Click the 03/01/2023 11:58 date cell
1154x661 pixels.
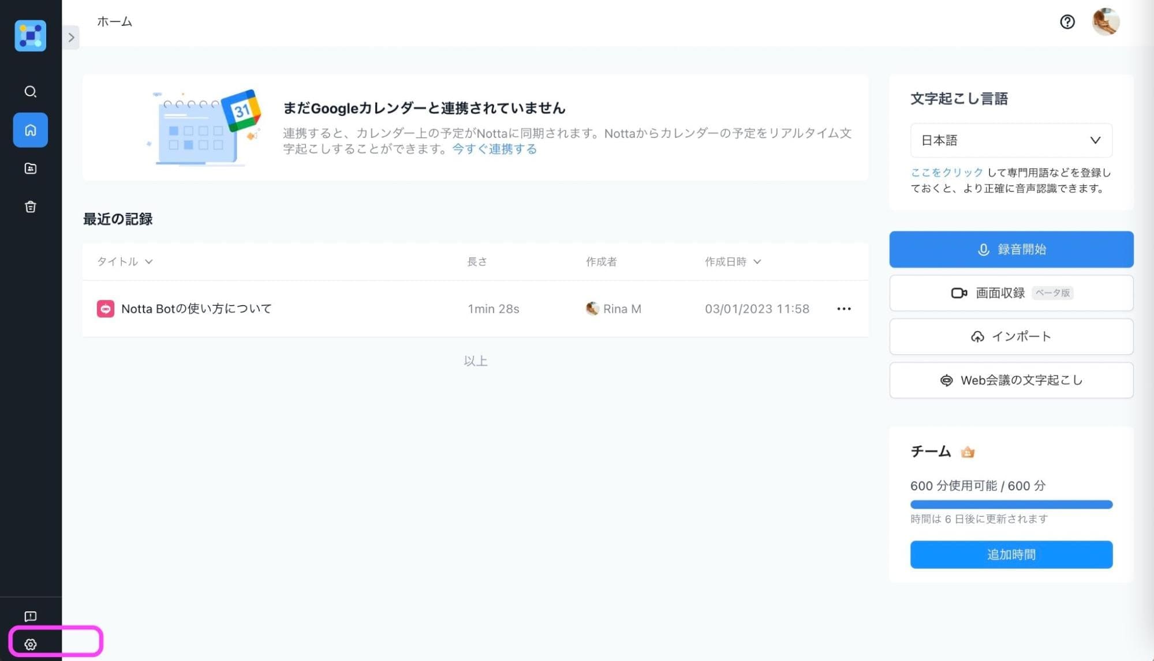(x=757, y=309)
